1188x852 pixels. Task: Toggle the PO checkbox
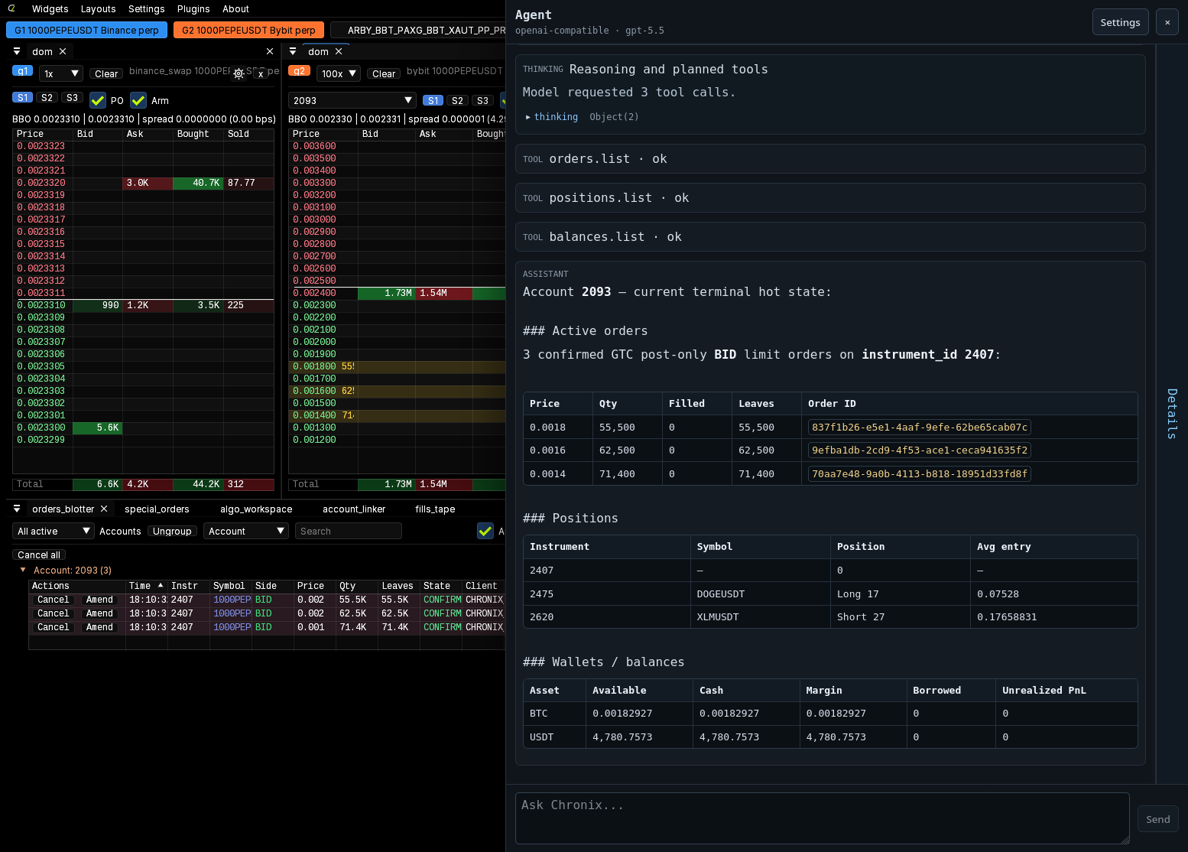(98, 100)
